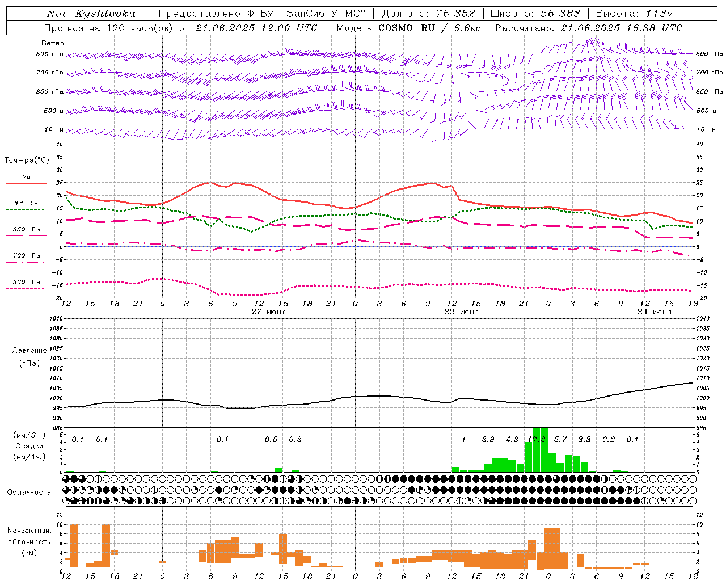This screenshot has height=581, width=726.
Task: Click the Модель COSMO-RU / 6.6км label
Action: (409, 28)
